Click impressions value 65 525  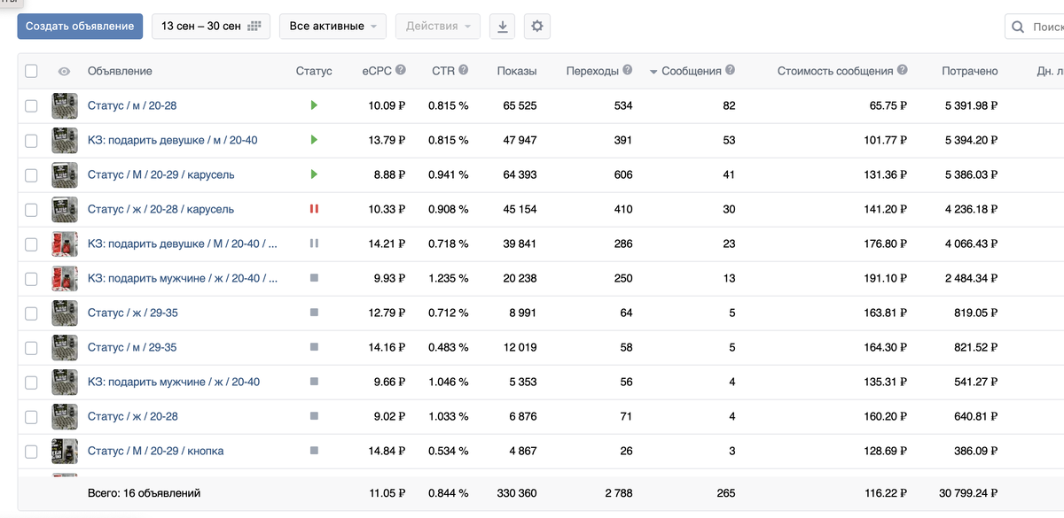[x=520, y=105]
